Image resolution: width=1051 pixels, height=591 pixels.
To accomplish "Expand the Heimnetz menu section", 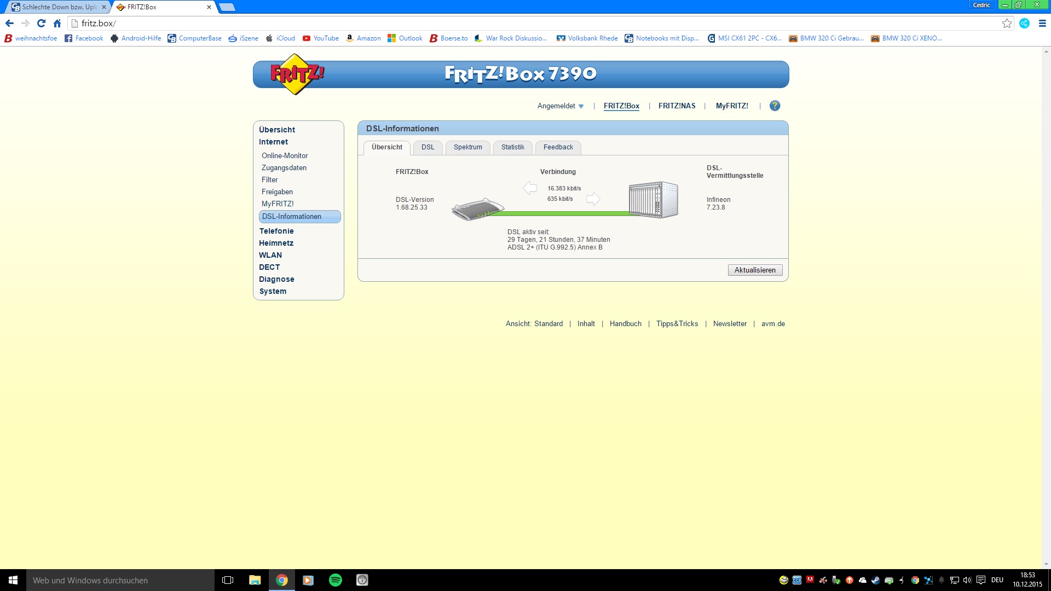I will pyautogui.click(x=276, y=243).
